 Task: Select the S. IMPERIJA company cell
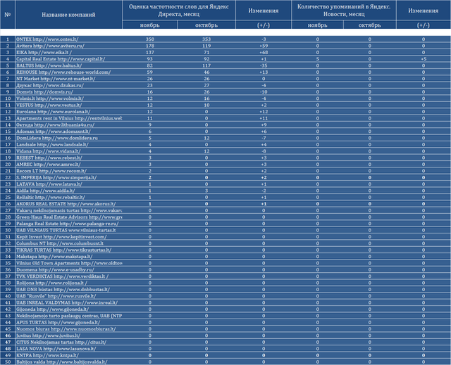tap(68, 178)
